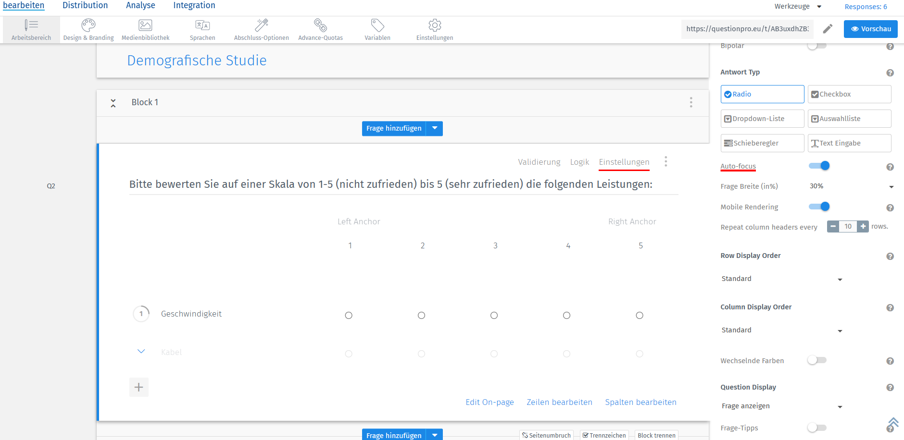Select Checkbox answer type
The height and width of the screenshot is (440, 904).
coord(850,94)
